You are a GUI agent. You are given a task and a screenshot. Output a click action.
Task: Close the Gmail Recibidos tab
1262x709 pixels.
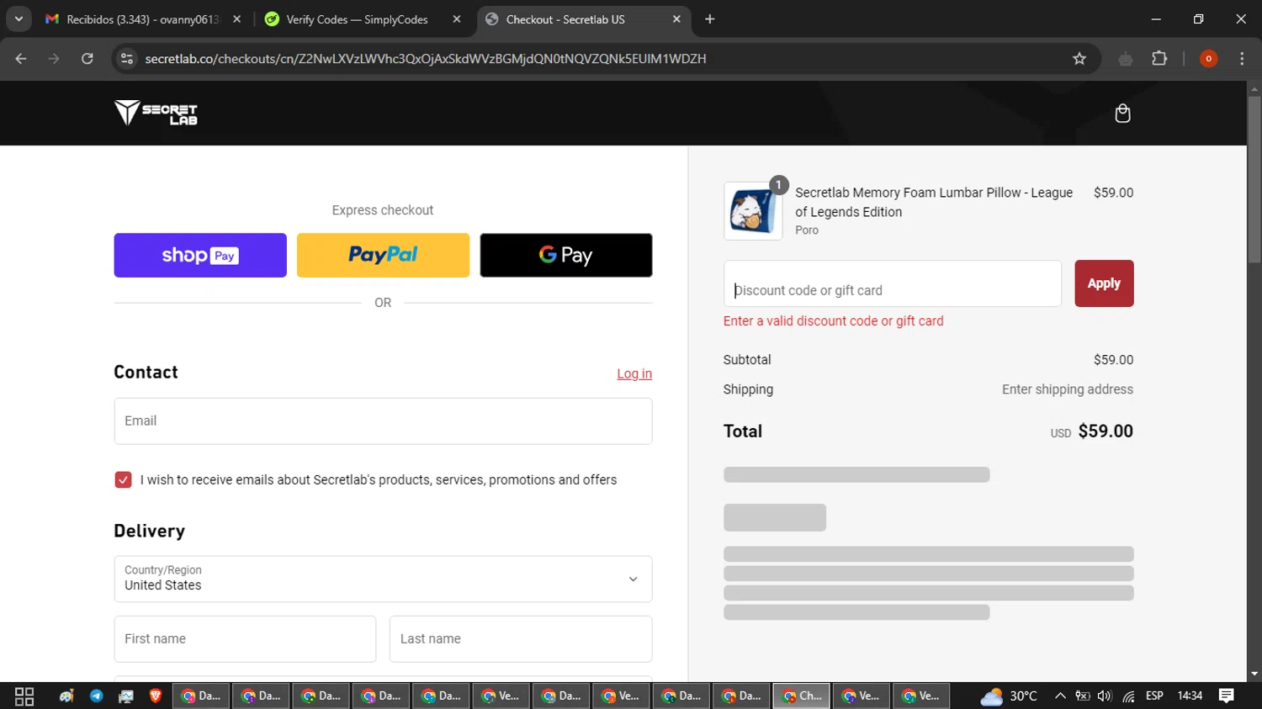coord(236,19)
